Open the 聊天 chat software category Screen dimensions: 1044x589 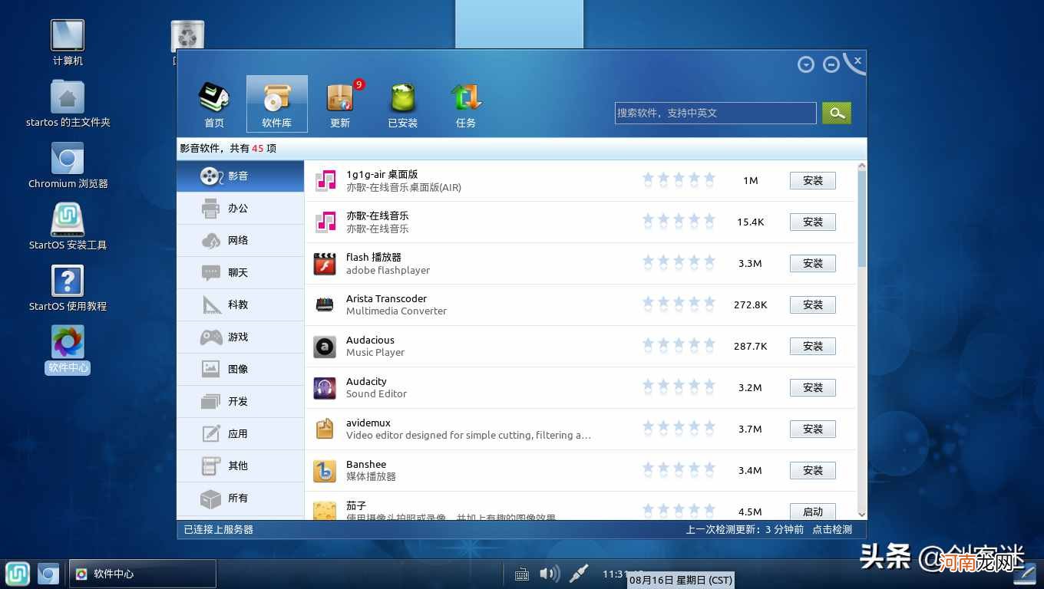coord(238,272)
